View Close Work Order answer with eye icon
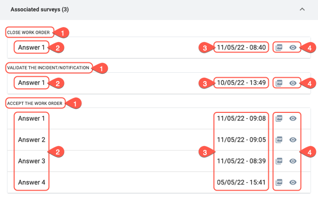 293,48
